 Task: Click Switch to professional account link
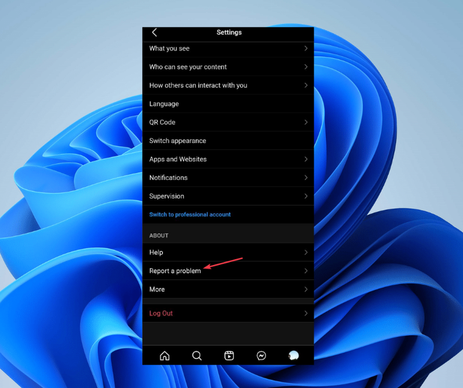pyautogui.click(x=190, y=215)
